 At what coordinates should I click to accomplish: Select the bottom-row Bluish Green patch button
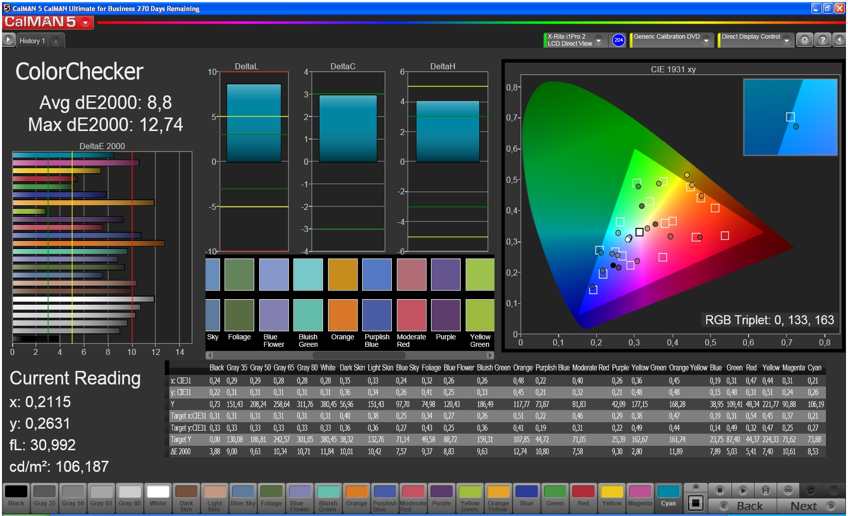click(328, 498)
